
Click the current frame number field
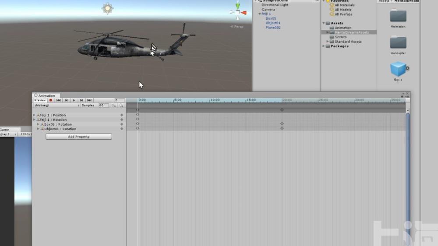[120, 100]
